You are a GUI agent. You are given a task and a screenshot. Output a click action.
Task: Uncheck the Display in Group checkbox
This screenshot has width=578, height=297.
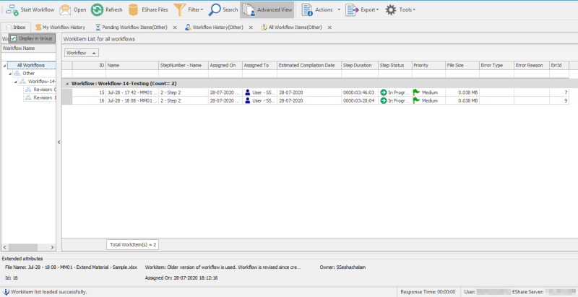click(x=14, y=38)
